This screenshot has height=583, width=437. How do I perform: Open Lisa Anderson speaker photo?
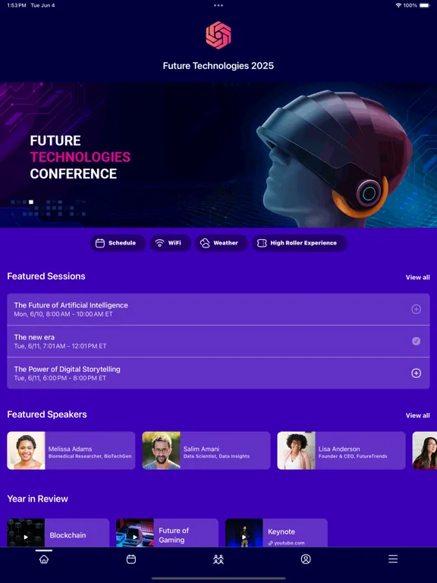296,450
